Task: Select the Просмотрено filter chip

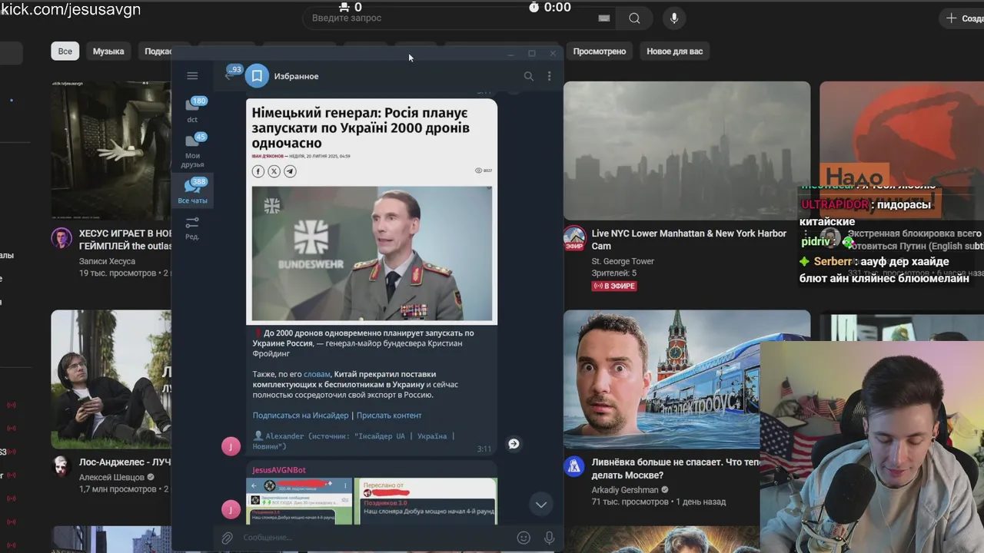Action: click(600, 51)
